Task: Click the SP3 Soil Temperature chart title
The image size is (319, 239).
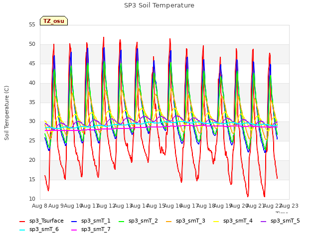Action: click(x=159, y=5)
